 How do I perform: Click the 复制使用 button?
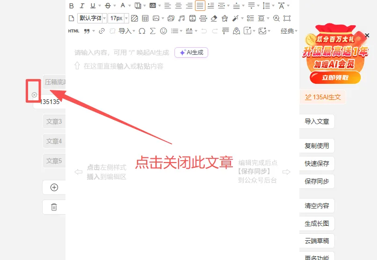317,146
